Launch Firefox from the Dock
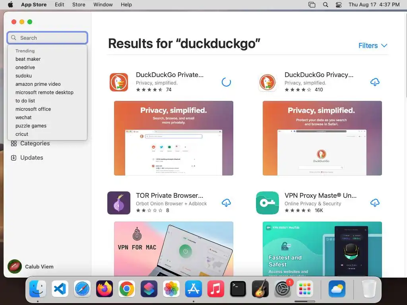Image resolution: width=407 pixels, height=305 pixels. point(105,289)
